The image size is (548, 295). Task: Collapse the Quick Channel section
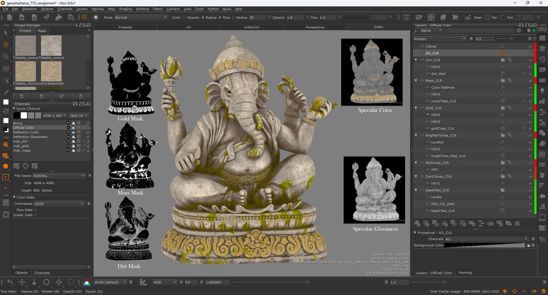coord(15,109)
